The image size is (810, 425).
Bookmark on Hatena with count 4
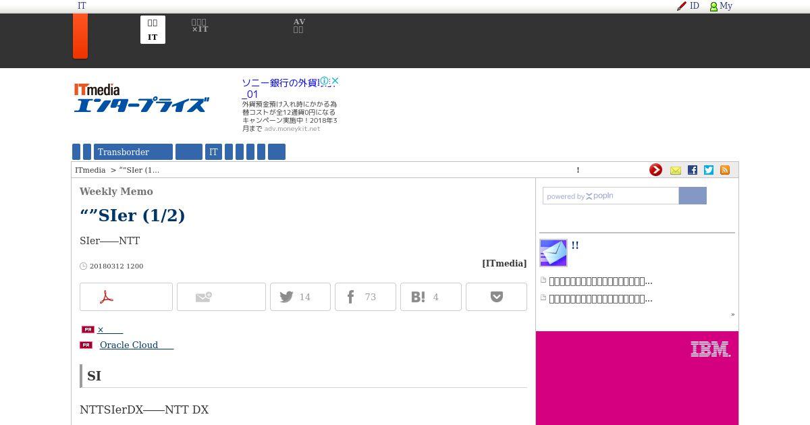click(431, 297)
